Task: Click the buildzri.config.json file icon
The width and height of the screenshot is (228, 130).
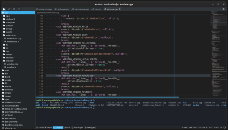Action: [3, 125]
